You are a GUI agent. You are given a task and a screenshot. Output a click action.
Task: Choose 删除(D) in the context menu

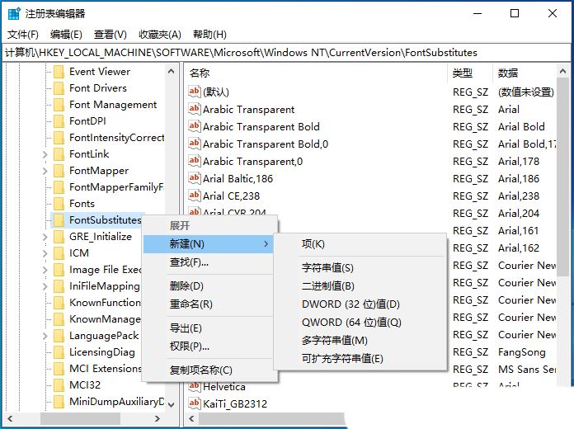pyautogui.click(x=208, y=286)
